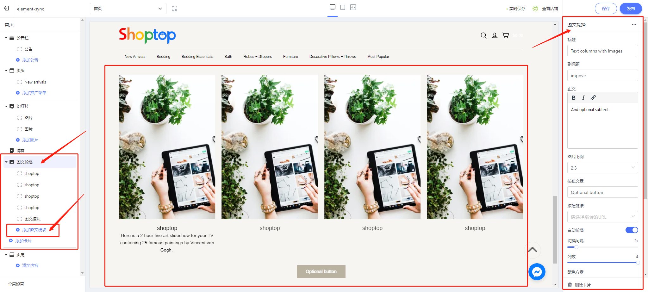
Task: Click the plus icon for 添加推广菜单
Action: coord(18,93)
